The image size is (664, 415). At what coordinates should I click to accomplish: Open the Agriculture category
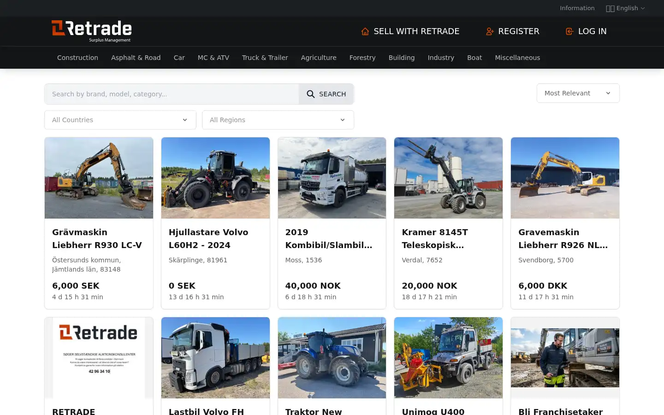319,58
